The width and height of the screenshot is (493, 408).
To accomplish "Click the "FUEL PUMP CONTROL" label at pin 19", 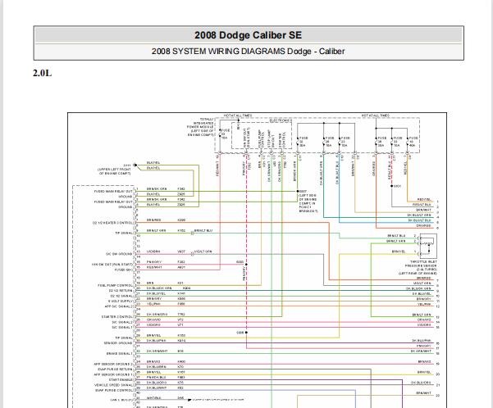I will pyautogui.click(x=116, y=285).
